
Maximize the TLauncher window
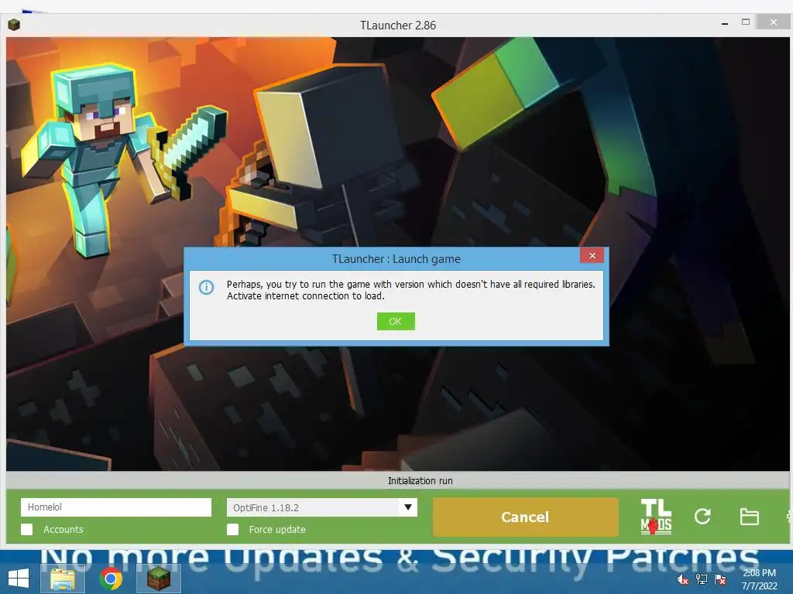tap(746, 22)
